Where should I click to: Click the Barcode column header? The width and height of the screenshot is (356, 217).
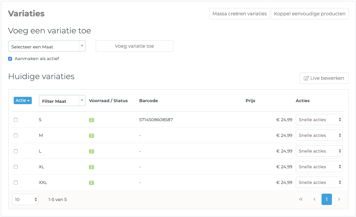click(149, 100)
